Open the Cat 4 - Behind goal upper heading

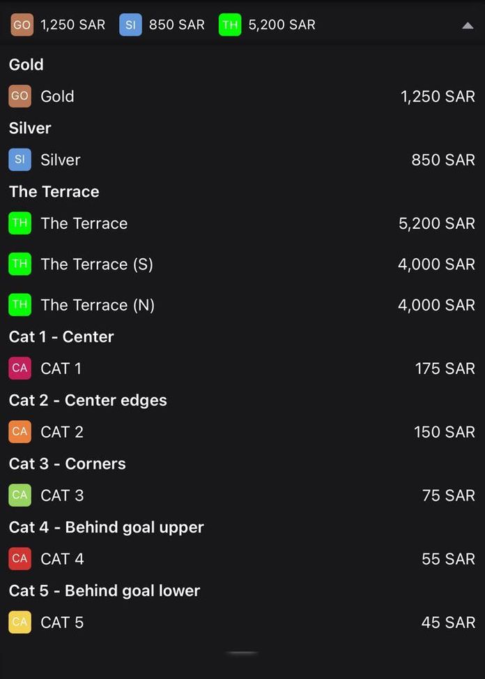tap(106, 527)
